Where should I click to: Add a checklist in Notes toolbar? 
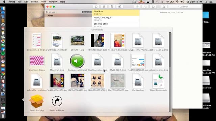pos(137,7)
